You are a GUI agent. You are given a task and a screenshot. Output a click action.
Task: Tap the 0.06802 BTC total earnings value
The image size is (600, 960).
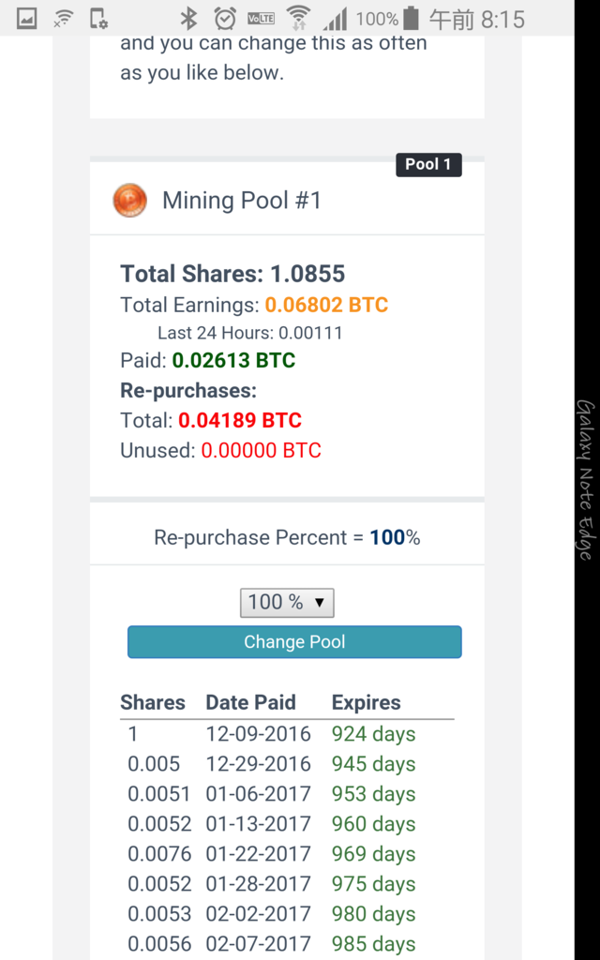click(x=326, y=305)
